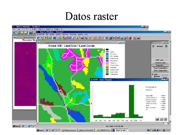Image resolution: width=180 pixels, height=135 pixels.
Task: Click the orange double-arrow toolbar icon
Action: (x=90, y=38)
